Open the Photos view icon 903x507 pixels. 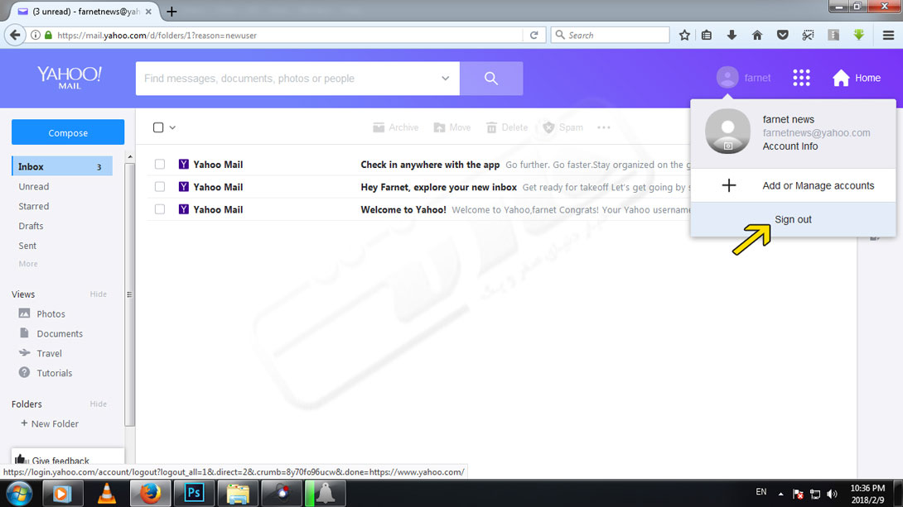pos(24,313)
